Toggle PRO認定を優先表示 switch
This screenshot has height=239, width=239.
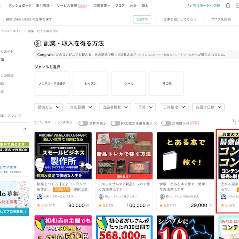pos(115,123)
